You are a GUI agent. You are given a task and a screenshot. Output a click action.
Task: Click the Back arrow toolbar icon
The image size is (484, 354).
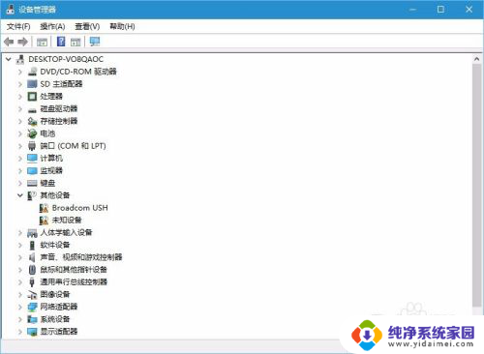coord(9,42)
